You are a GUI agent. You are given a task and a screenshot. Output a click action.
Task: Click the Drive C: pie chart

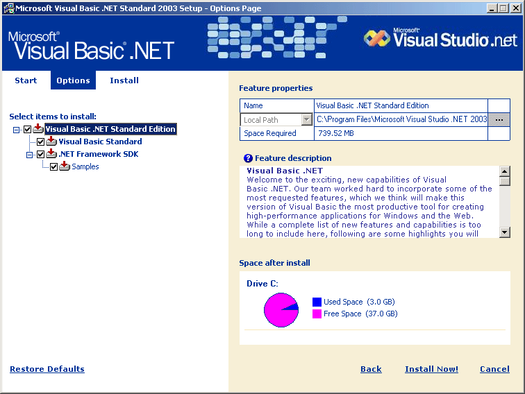point(281,309)
